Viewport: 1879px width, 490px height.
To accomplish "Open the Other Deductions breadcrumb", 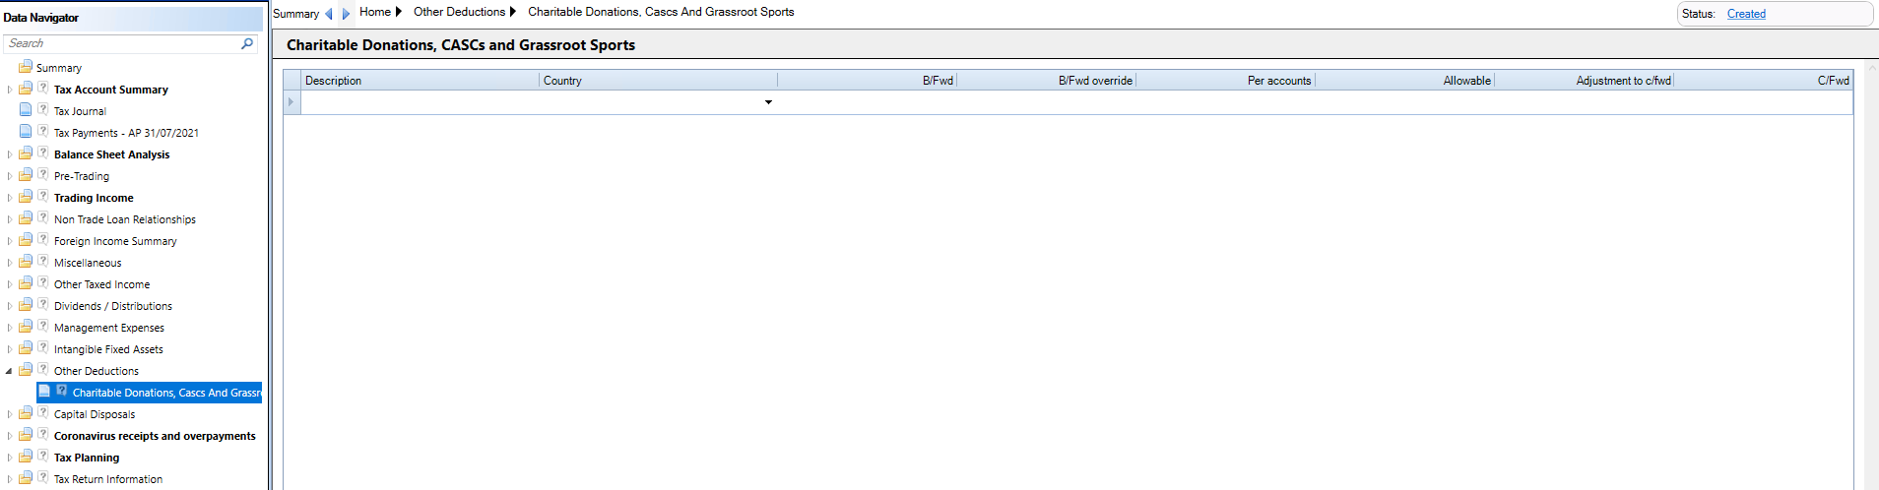I will coord(459,12).
